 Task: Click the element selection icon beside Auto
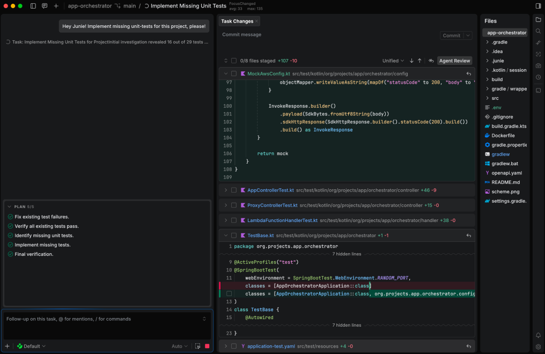pyautogui.click(x=197, y=346)
